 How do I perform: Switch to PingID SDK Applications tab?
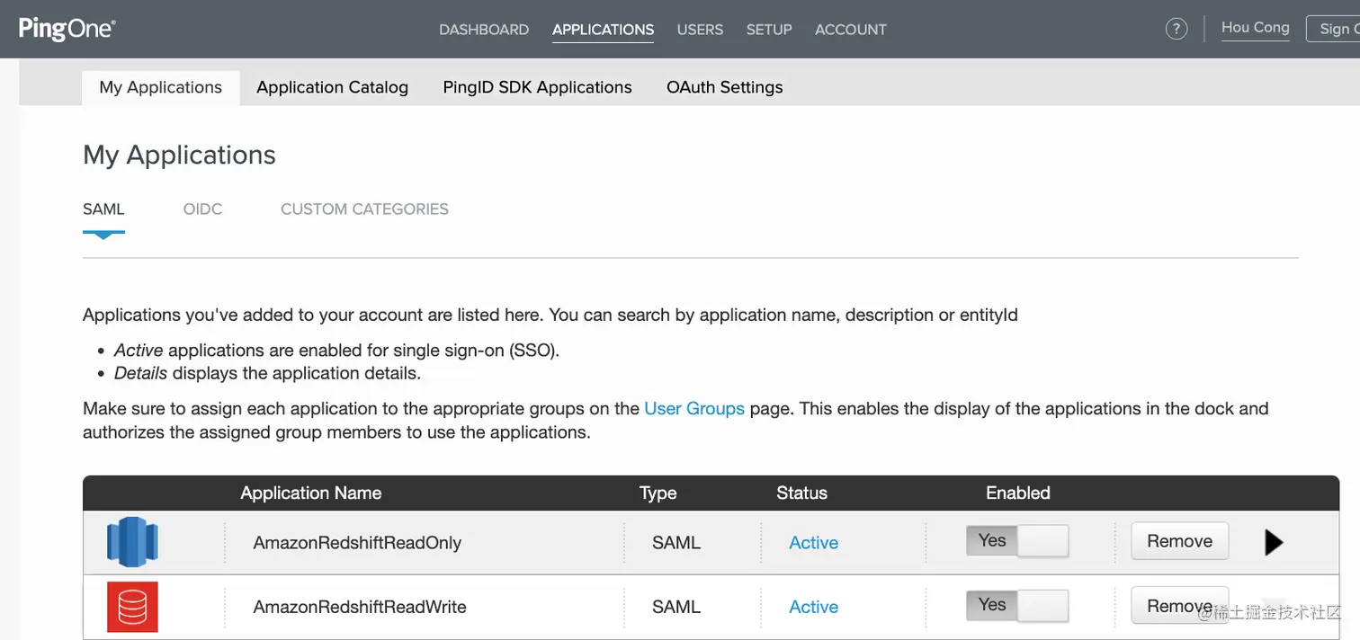coord(537,87)
